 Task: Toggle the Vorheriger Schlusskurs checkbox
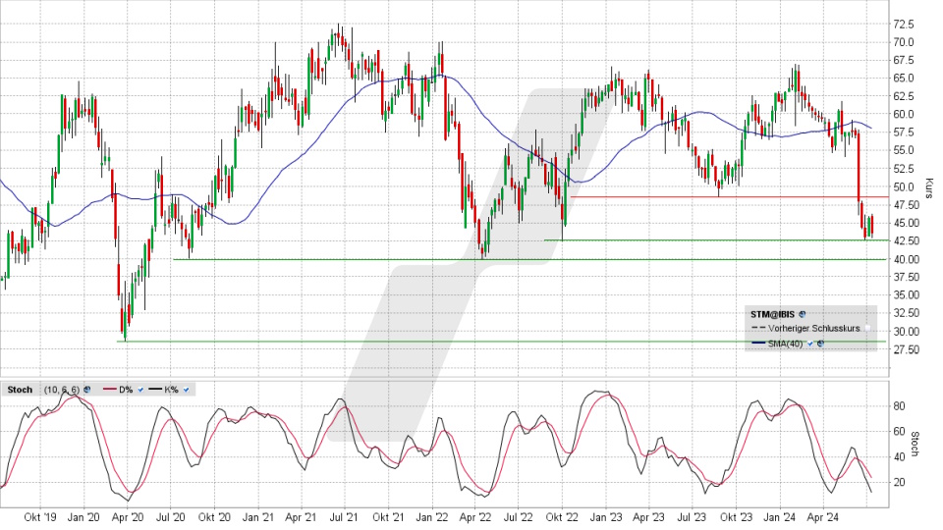(867, 328)
